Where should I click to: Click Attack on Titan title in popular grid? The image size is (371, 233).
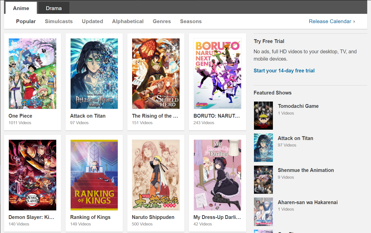pos(88,116)
